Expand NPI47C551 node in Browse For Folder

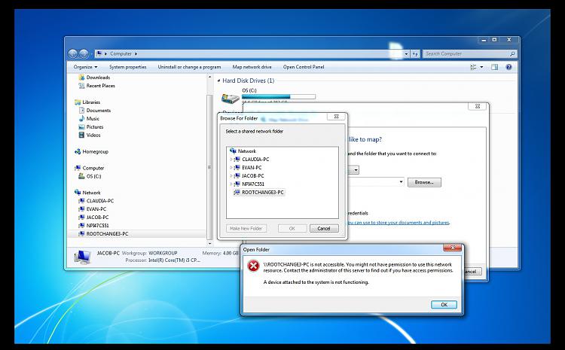point(231,184)
